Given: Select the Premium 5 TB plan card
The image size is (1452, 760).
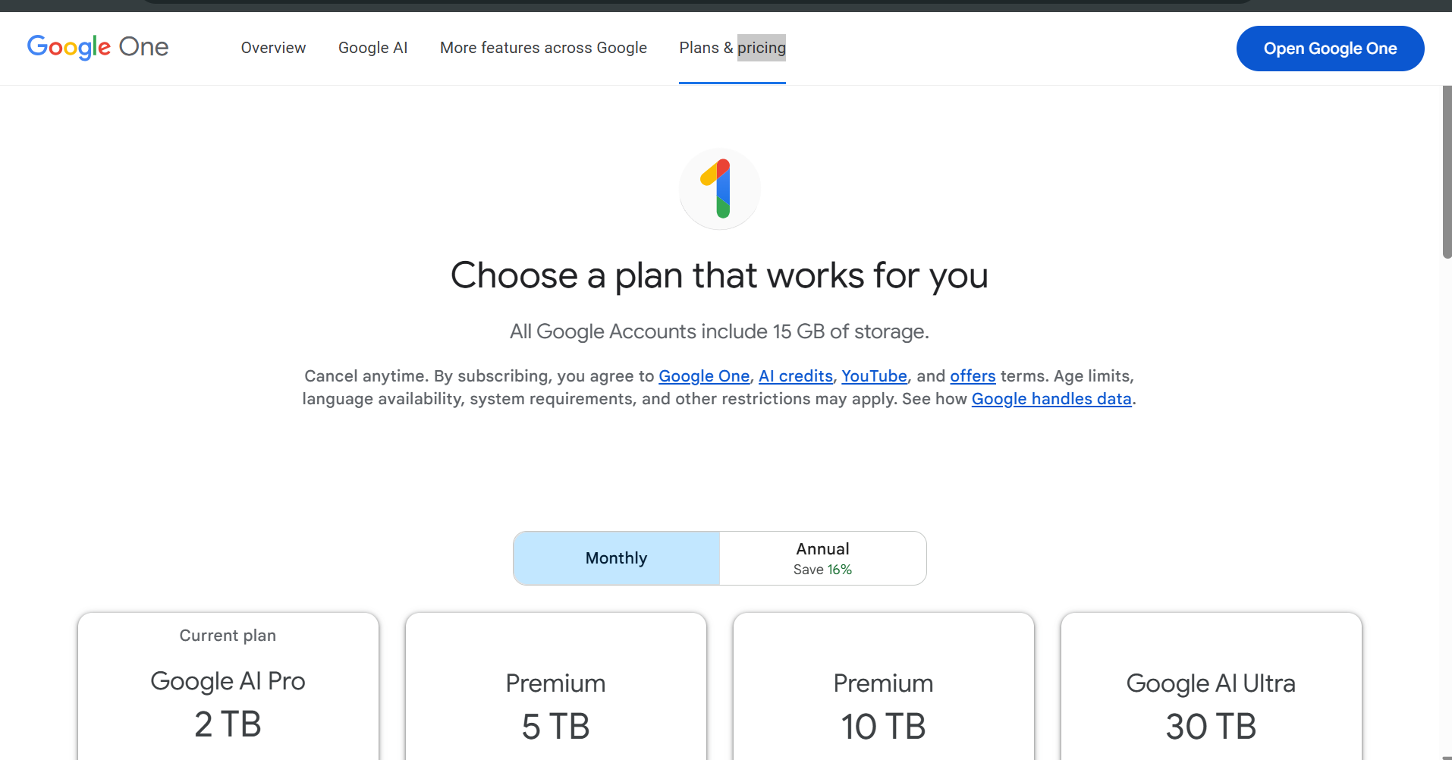Looking at the screenshot, I should click(x=556, y=686).
